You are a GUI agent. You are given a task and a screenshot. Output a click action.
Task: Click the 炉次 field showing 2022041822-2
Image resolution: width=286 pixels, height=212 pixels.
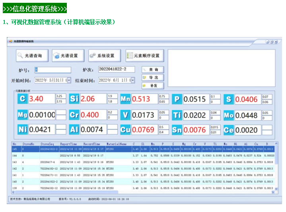click(117, 70)
